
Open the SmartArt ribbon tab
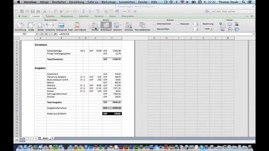[x=84, y=16]
